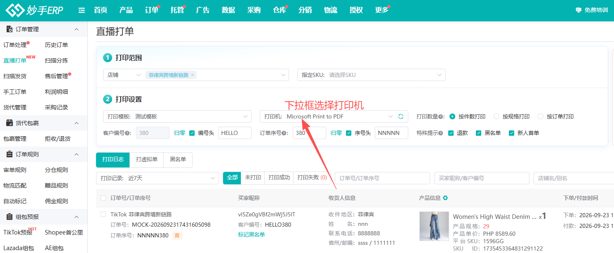Click the denim jeans product thumbnail

434,226
